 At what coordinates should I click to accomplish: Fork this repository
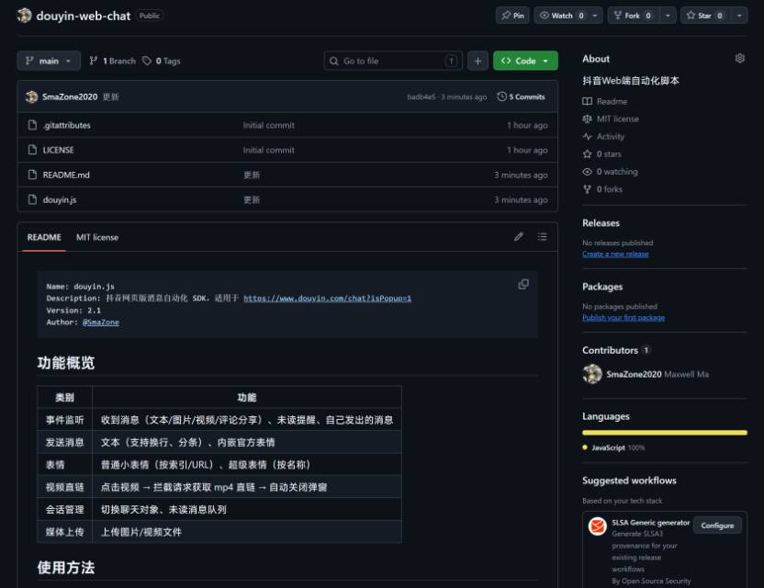click(633, 16)
